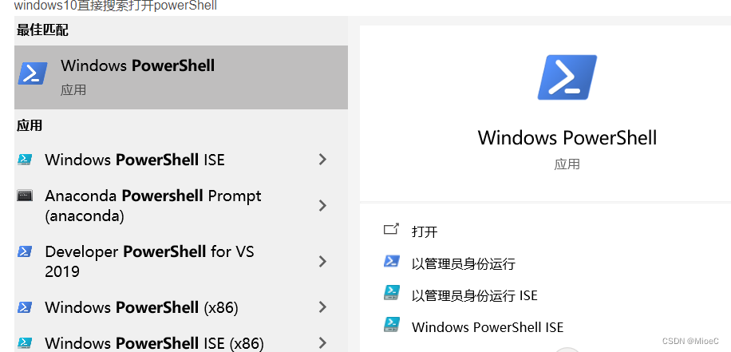The height and width of the screenshot is (352, 731).
Task: Expand Developer PowerShell for VS 2019 chevron
Action: (x=322, y=262)
